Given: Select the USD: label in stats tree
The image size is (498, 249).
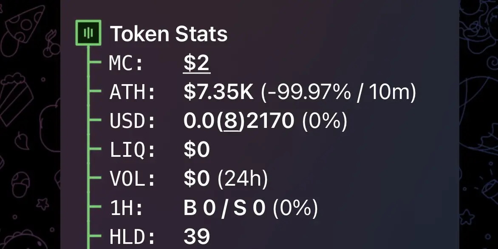Looking at the screenshot, I should coord(133,121).
